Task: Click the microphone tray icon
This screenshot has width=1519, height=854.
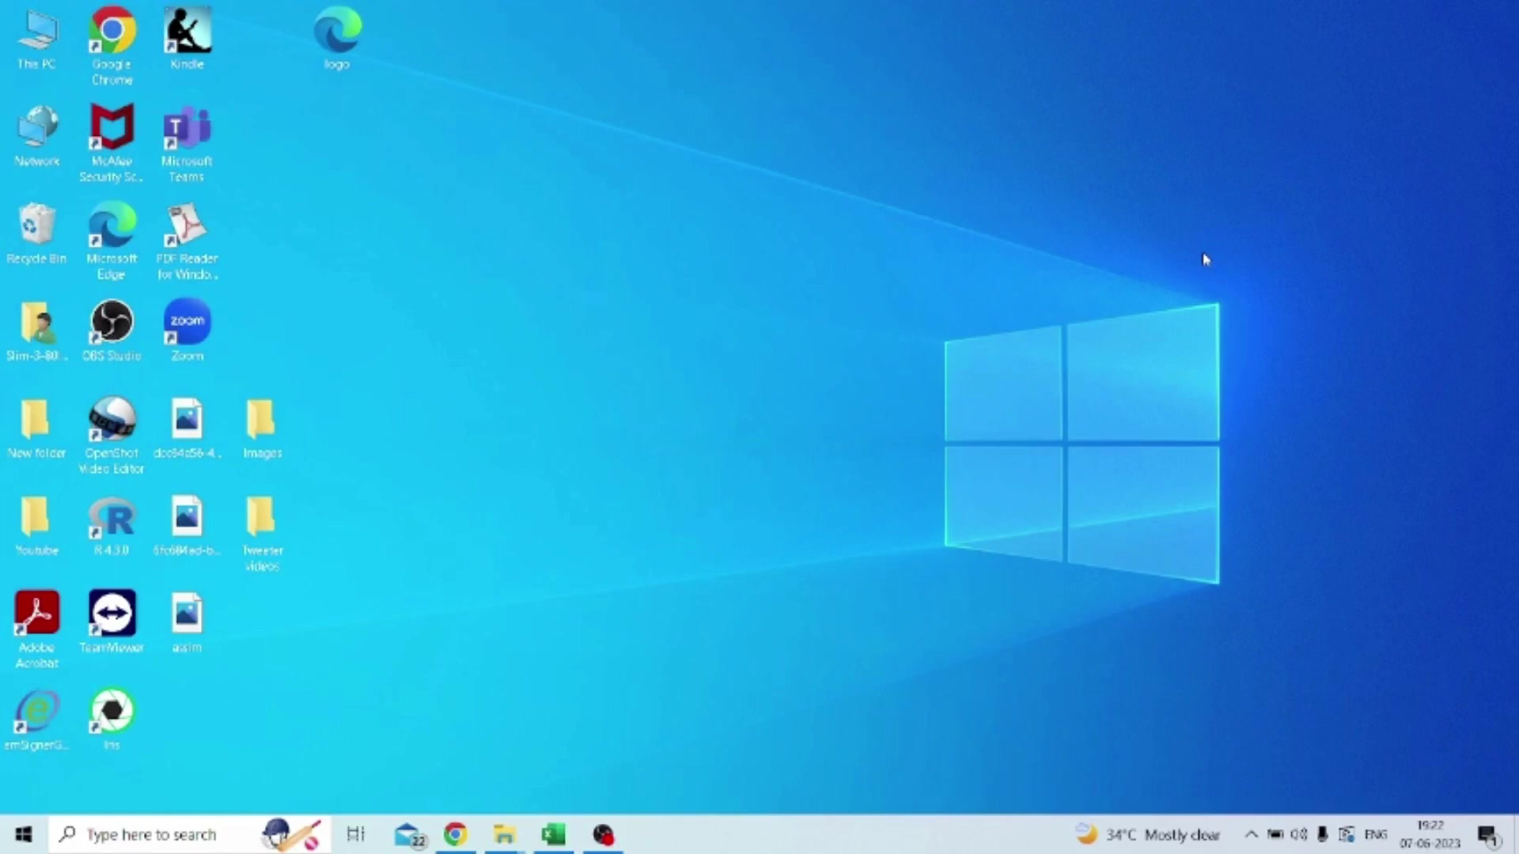Action: [1322, 834]
